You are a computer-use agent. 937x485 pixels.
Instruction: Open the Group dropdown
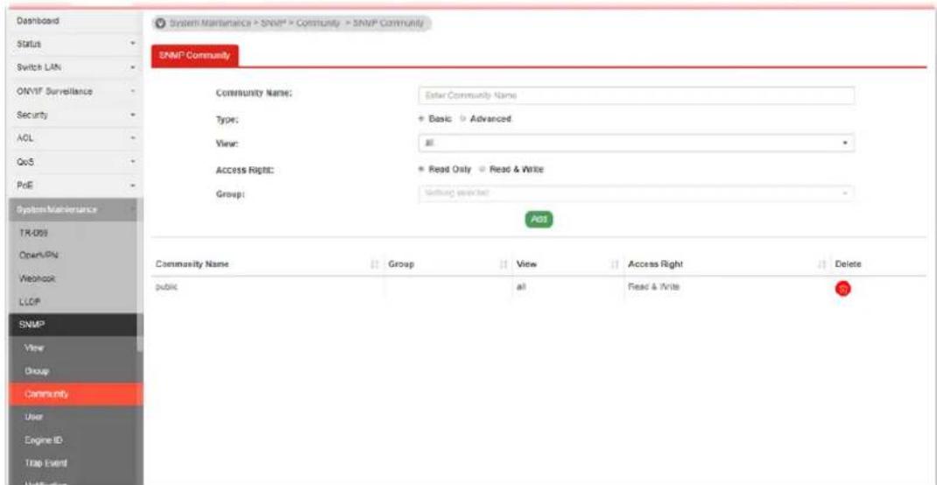[637, 193]
